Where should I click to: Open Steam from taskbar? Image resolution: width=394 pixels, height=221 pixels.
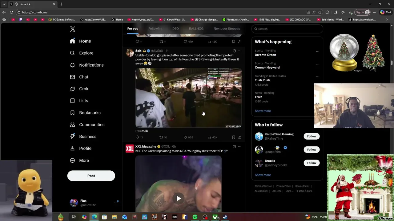click(225, 217)
